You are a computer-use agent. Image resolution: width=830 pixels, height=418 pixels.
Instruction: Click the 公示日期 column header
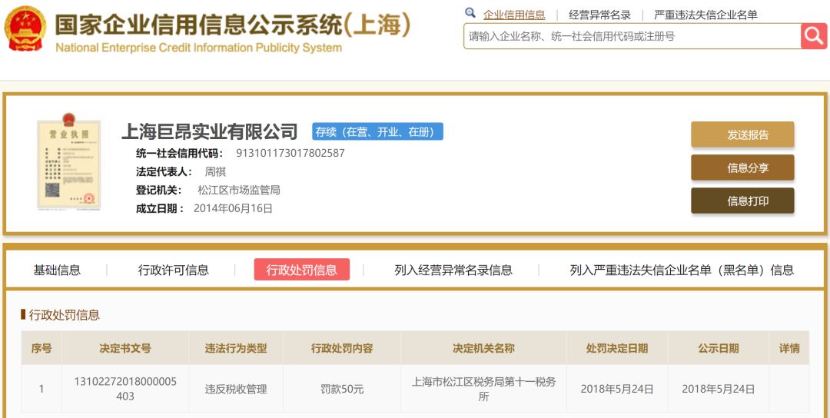[x=719, y=348]
